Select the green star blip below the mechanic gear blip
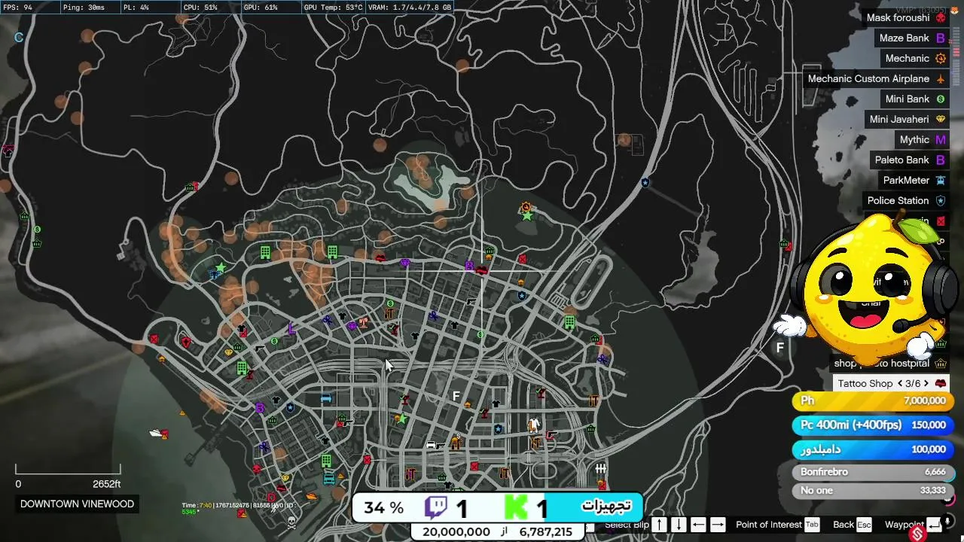The width and height of the screenshot is (964, 542). point(527,217)
